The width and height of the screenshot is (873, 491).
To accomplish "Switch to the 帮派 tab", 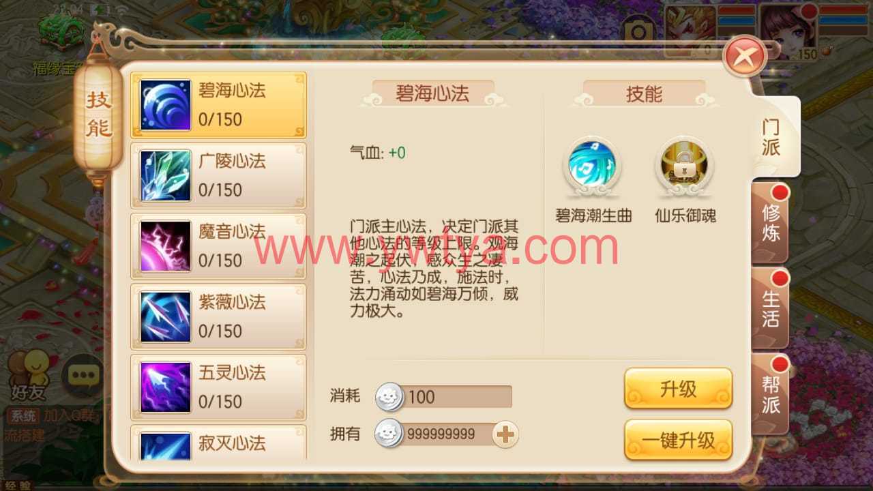I will coord(771,394).
